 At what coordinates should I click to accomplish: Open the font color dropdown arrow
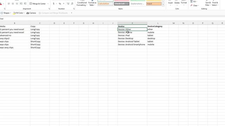[x=4, y=3]
